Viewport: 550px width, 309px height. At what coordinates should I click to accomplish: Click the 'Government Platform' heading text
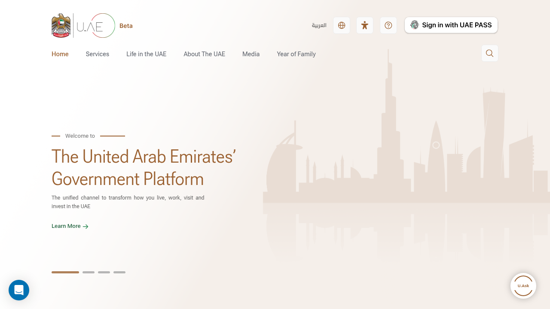pos(128,179)
